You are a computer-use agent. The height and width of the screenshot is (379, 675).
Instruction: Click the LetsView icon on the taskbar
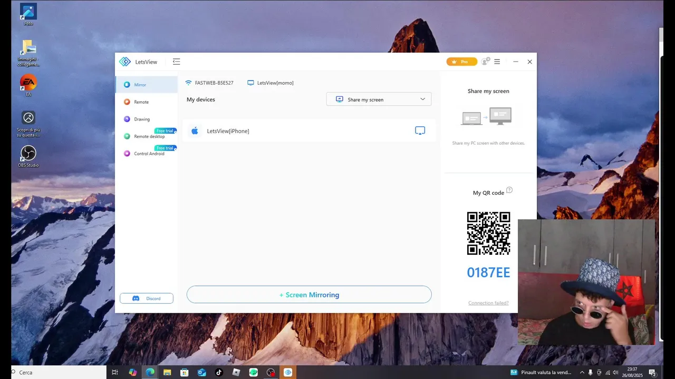[288, 372]
